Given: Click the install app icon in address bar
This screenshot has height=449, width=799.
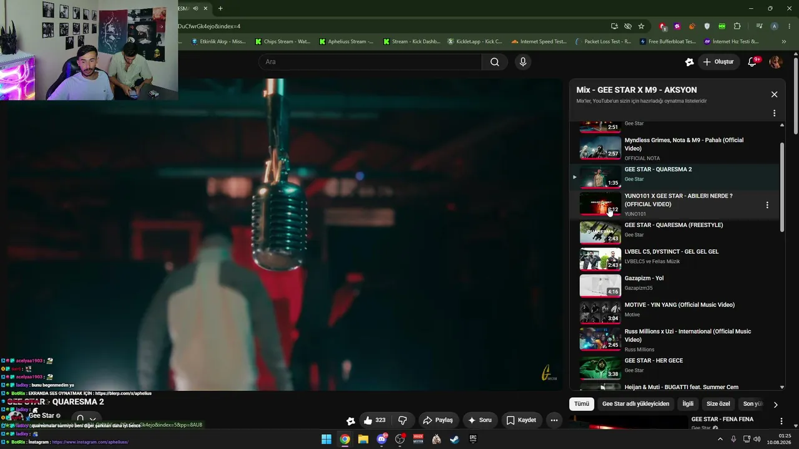Looking at the screenshot, I should click(615, 26).
